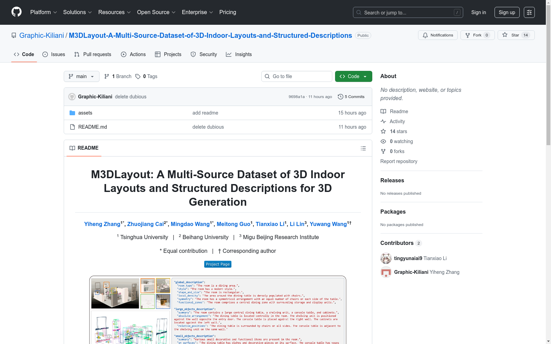Click the Sign up button
The image size is (551, 344).
pyautogui.click(x=507, y=12)
